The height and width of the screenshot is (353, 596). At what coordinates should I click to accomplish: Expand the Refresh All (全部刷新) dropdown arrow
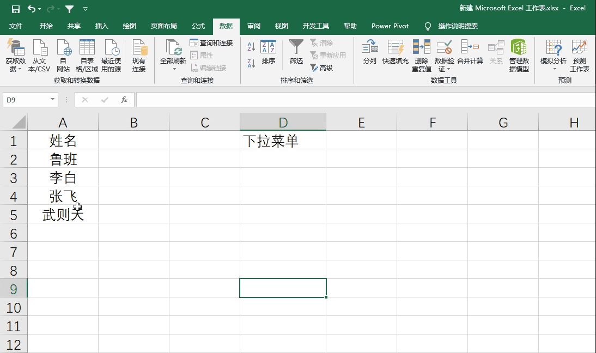click(174, 69)
